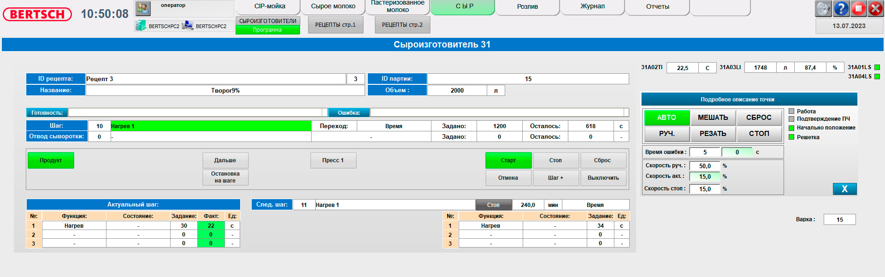Click the 31A01LS green level indicator
885x277 pixels.
pyautogui.click(x=877, y=67)
